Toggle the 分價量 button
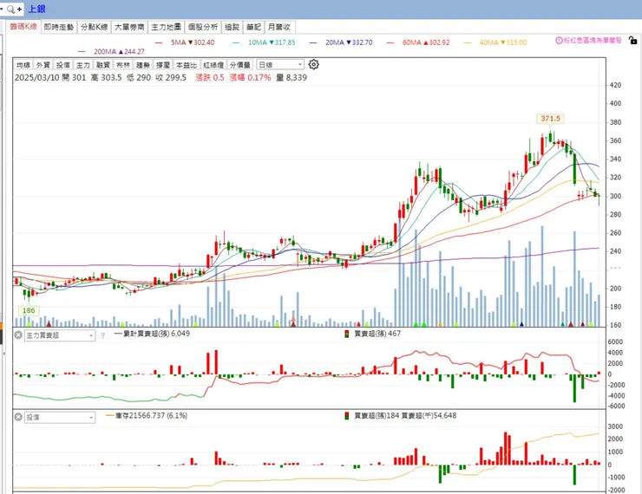 (240, 65)
